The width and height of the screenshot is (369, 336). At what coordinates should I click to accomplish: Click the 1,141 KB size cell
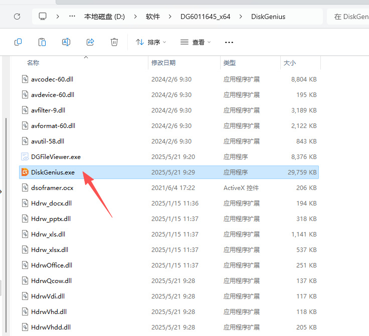point(304,234)
